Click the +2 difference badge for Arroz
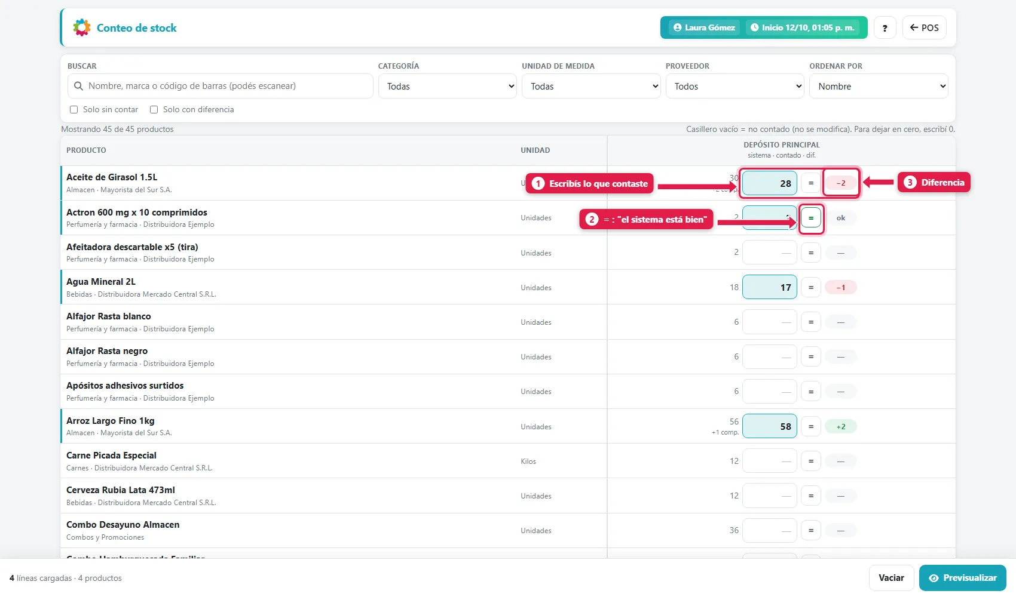The height and width of the screenshot is (597, 1016). [x=841, y=426]
